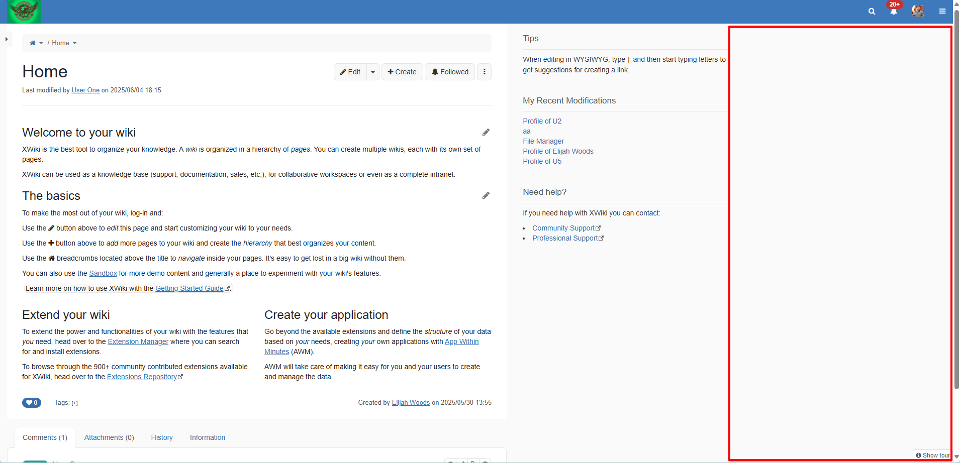Click the 'Need help?' panel heading

pos(544,192)
